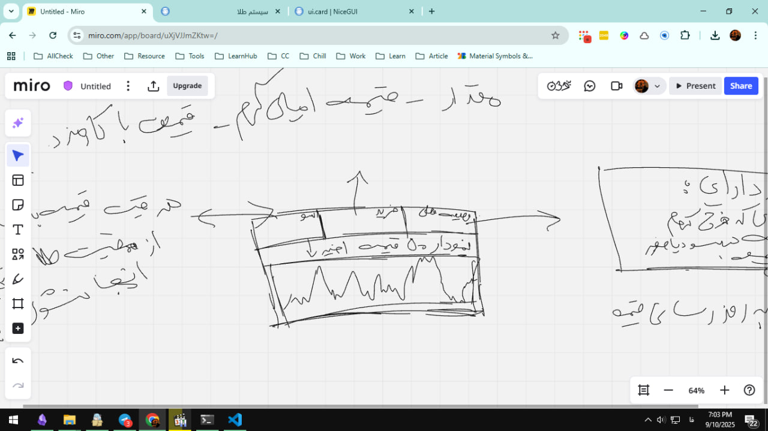The image size is (768, 431).
Task: Undo the last action
Action: click(18, 361)
